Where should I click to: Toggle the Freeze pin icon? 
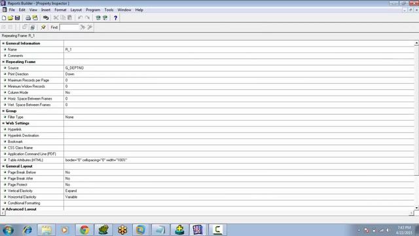[x=43, y=27]
